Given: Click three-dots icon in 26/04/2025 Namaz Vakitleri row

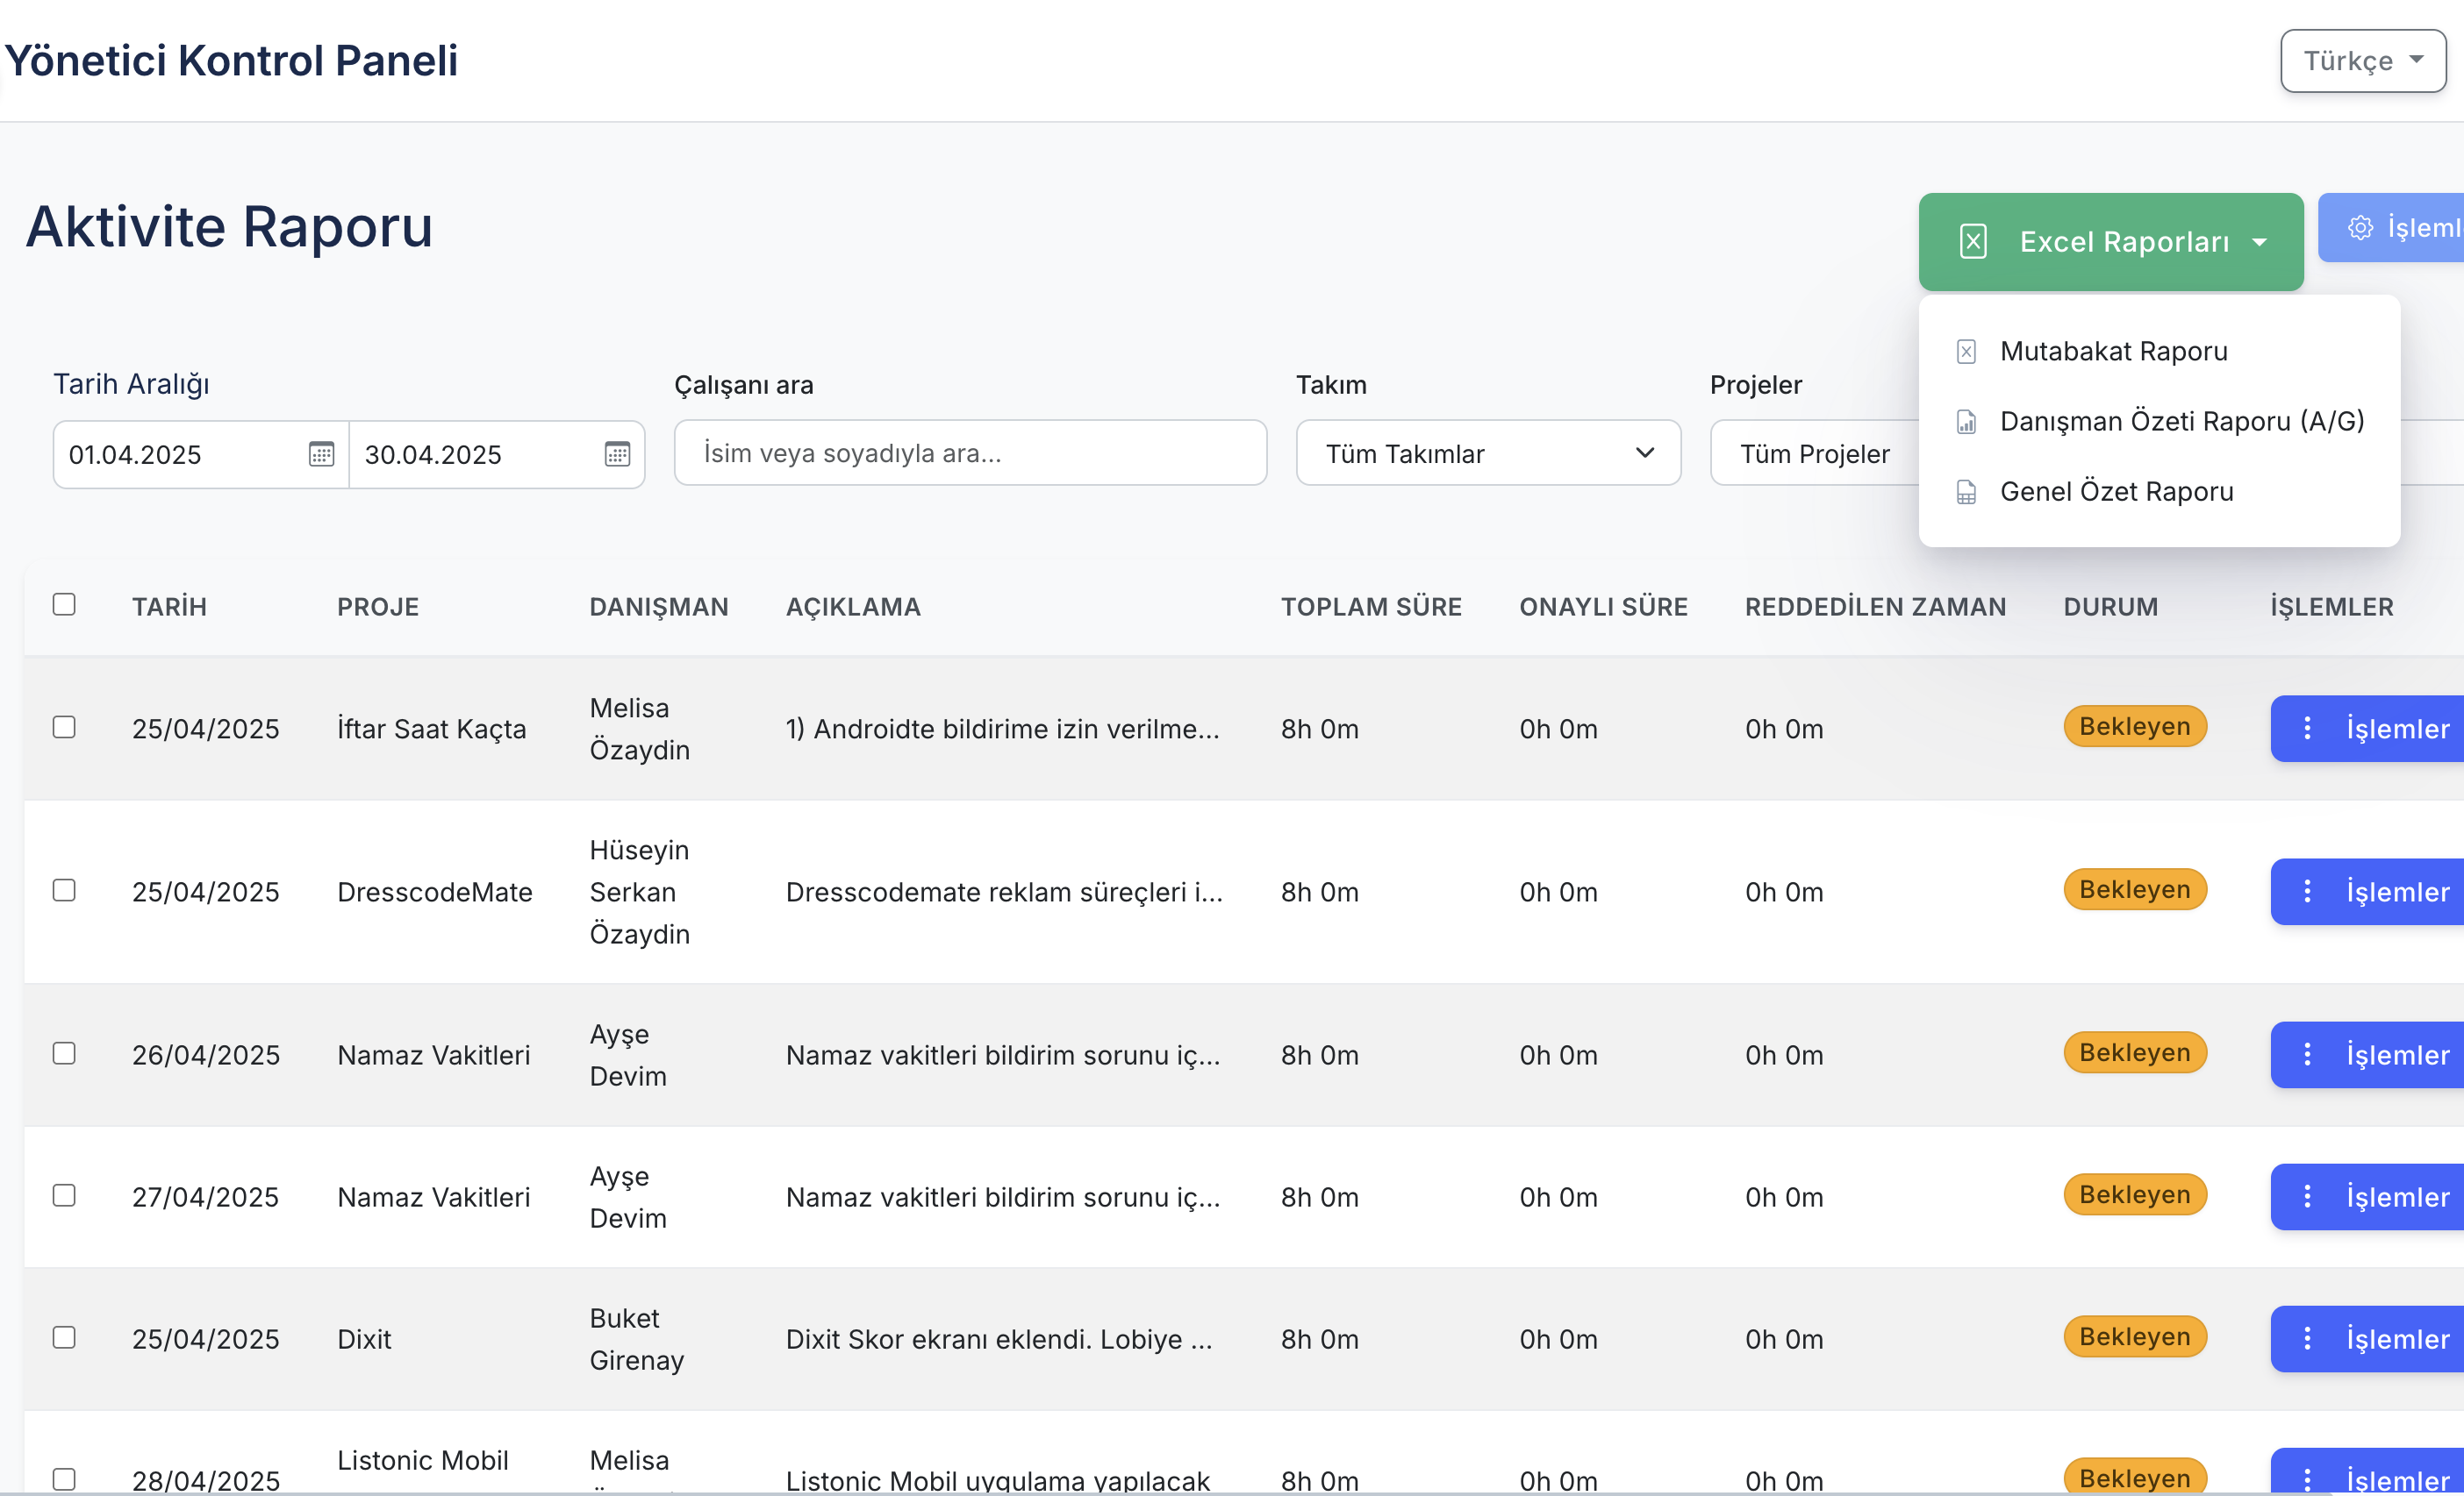Looking at the screenshot, I should [2307, 1054].
